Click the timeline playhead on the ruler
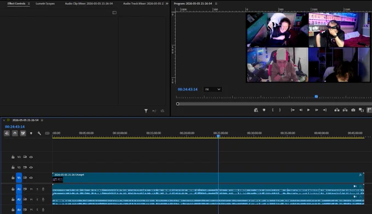372x214 pixels. coord(218,136)
